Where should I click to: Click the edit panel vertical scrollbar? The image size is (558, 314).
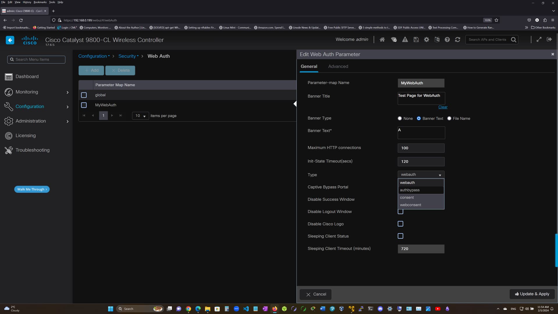557,250
